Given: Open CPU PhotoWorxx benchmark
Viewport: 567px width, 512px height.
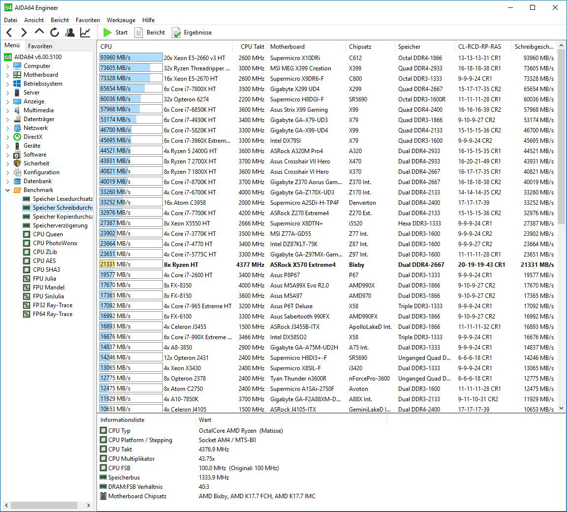Looking at the screenshot, I should 55,243.
